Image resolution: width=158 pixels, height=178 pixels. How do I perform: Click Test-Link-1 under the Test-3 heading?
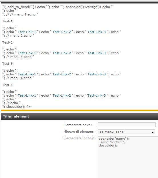pos(27,74)
